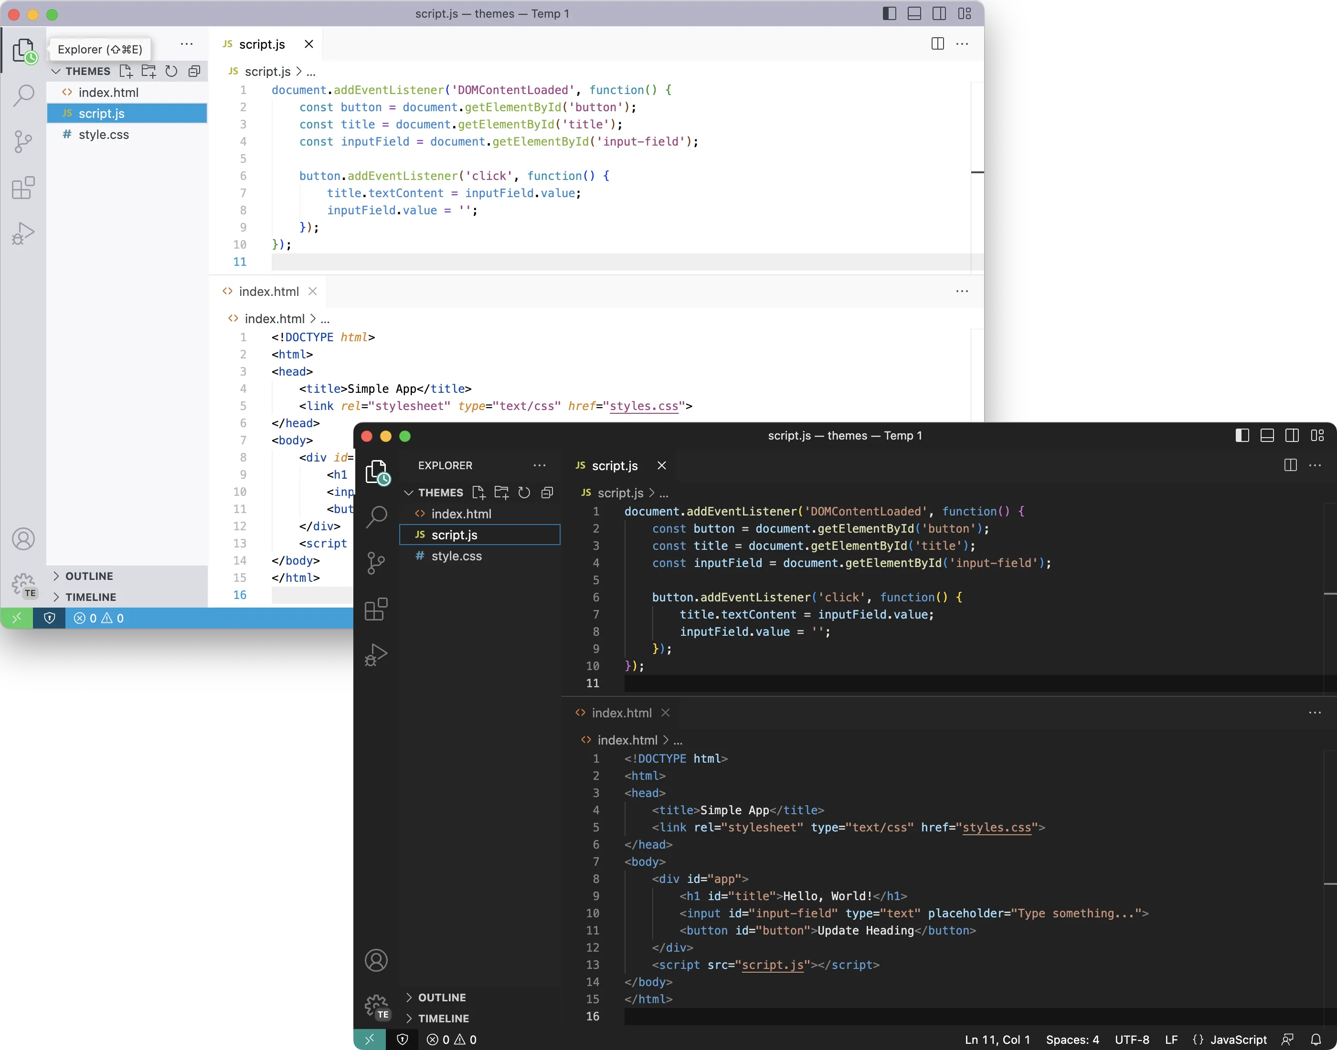Open Extensions view in light window
Image resolution: width=1337 pixels, height=1050 pixels.
(23, 188)
